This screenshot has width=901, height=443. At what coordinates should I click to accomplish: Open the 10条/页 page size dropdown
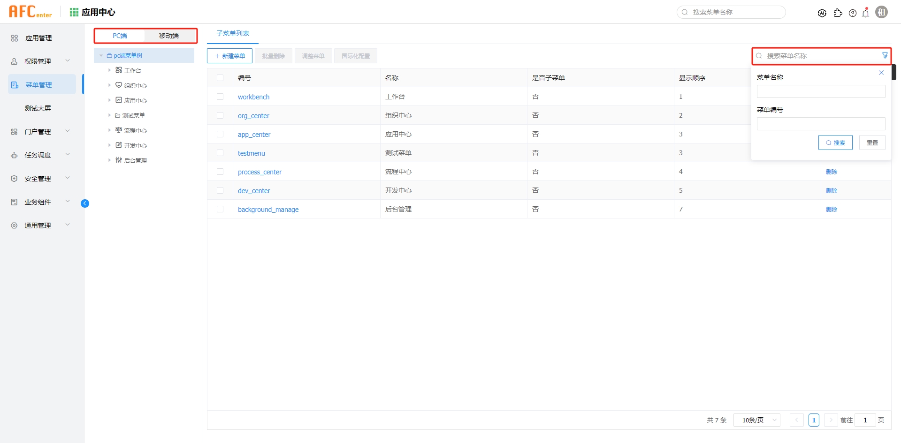[756, 420]
